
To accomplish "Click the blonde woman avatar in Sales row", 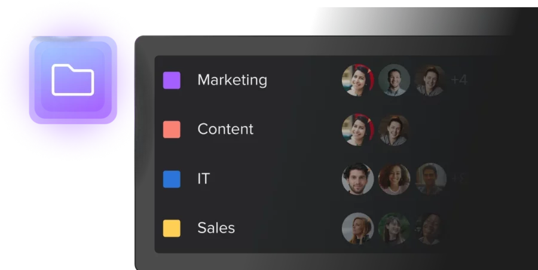I will pos(358,229).
